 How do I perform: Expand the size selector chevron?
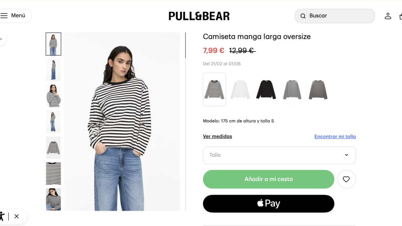(x=346, y=155)
